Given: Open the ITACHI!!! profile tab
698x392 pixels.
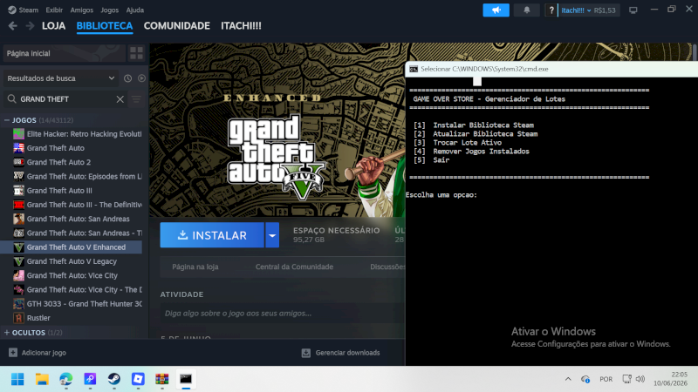Looking at the screenshot, I should 242,26.
